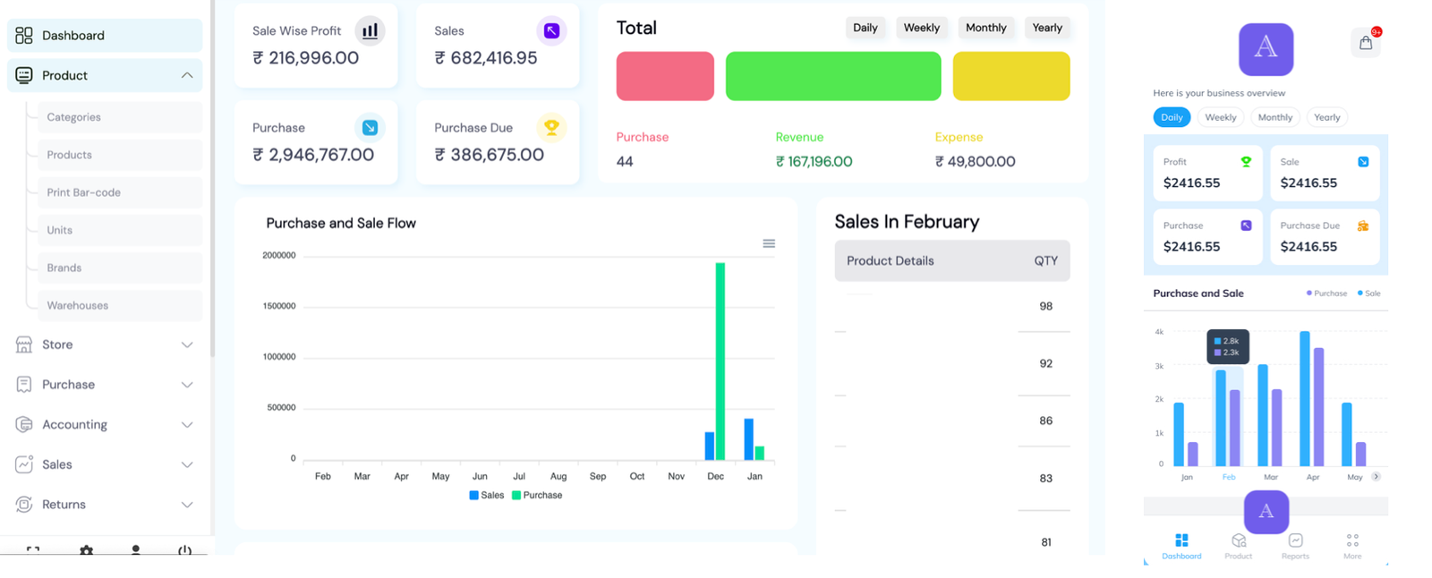Click the blue arrow icon on Sale card

(x=1363, y=162)
